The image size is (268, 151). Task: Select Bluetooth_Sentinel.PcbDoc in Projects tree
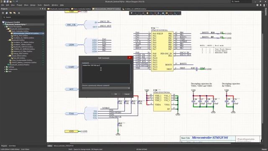[x=20, y=65]
